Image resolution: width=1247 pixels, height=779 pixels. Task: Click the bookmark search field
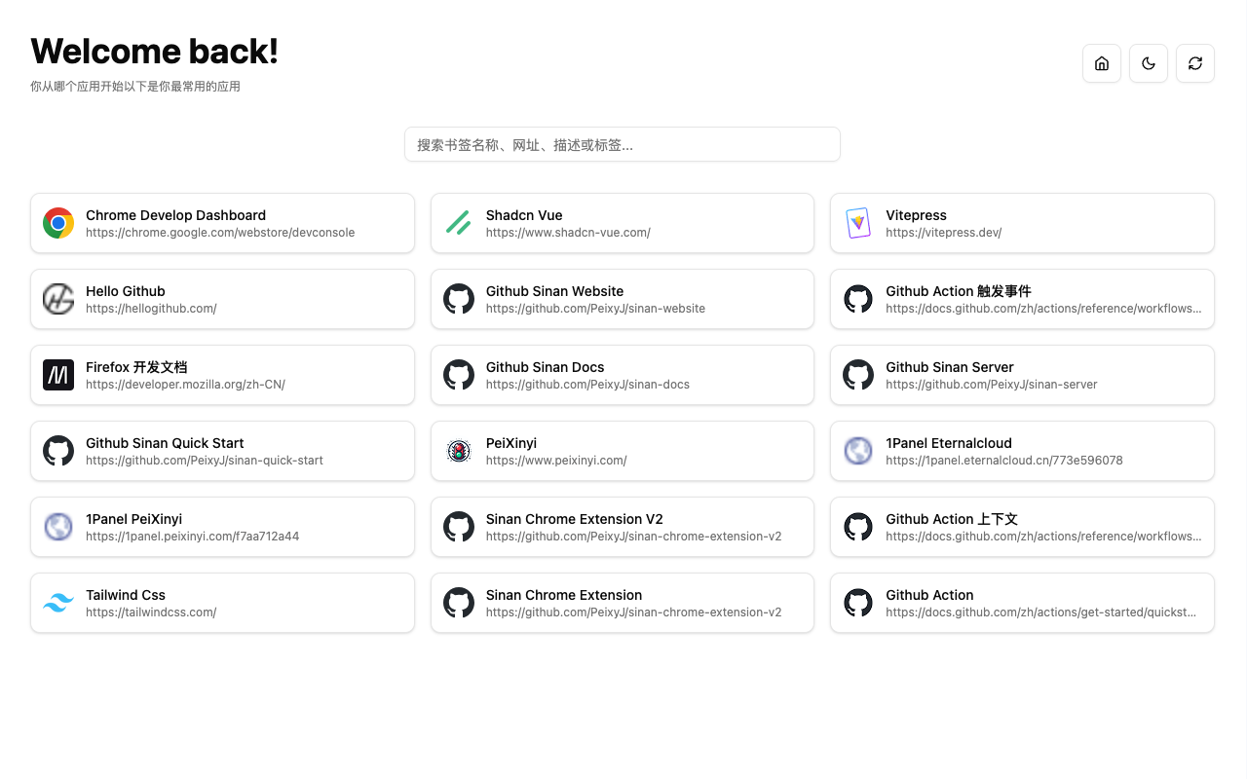click(622, 144)
